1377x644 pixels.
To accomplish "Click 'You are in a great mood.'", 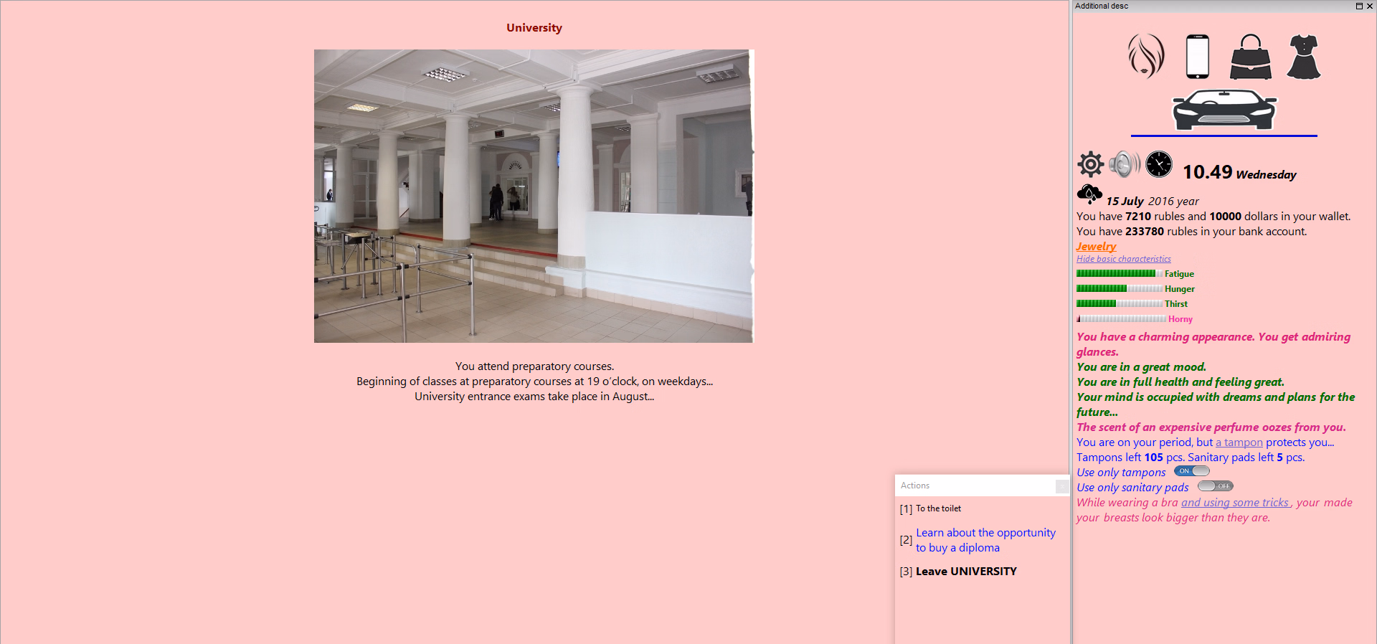I will click(1141, 367).
